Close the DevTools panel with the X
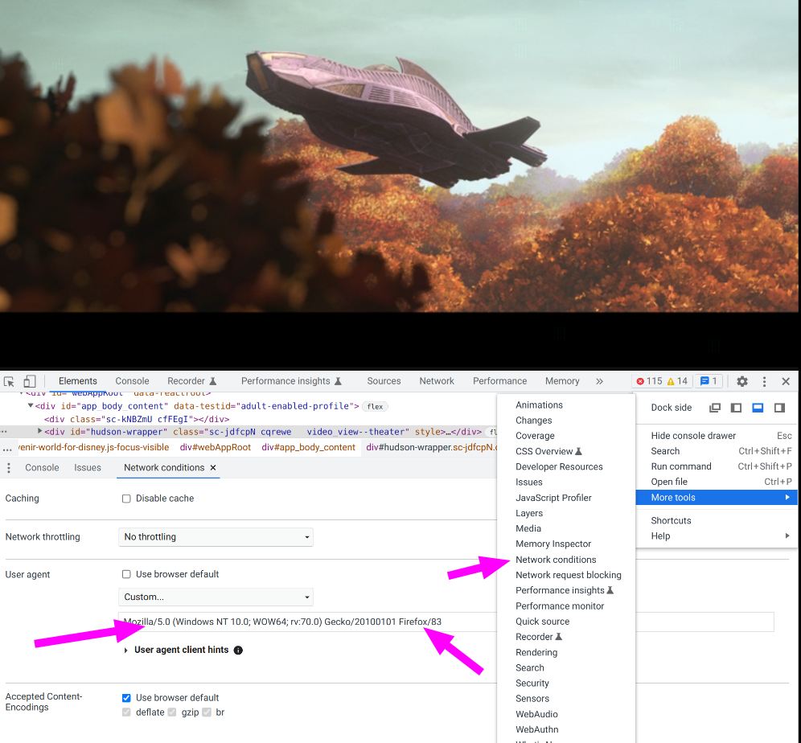 (x=786, y=381)
